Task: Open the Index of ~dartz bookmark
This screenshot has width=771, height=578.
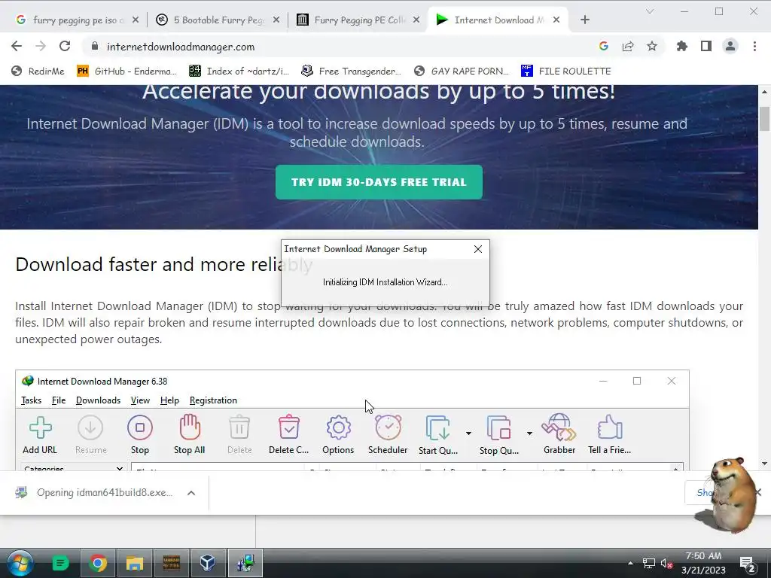Action: coord(239,71)
